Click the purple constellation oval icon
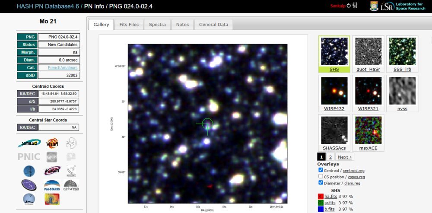The width and height of the screenshot is (432, 213). coord(29,185)
